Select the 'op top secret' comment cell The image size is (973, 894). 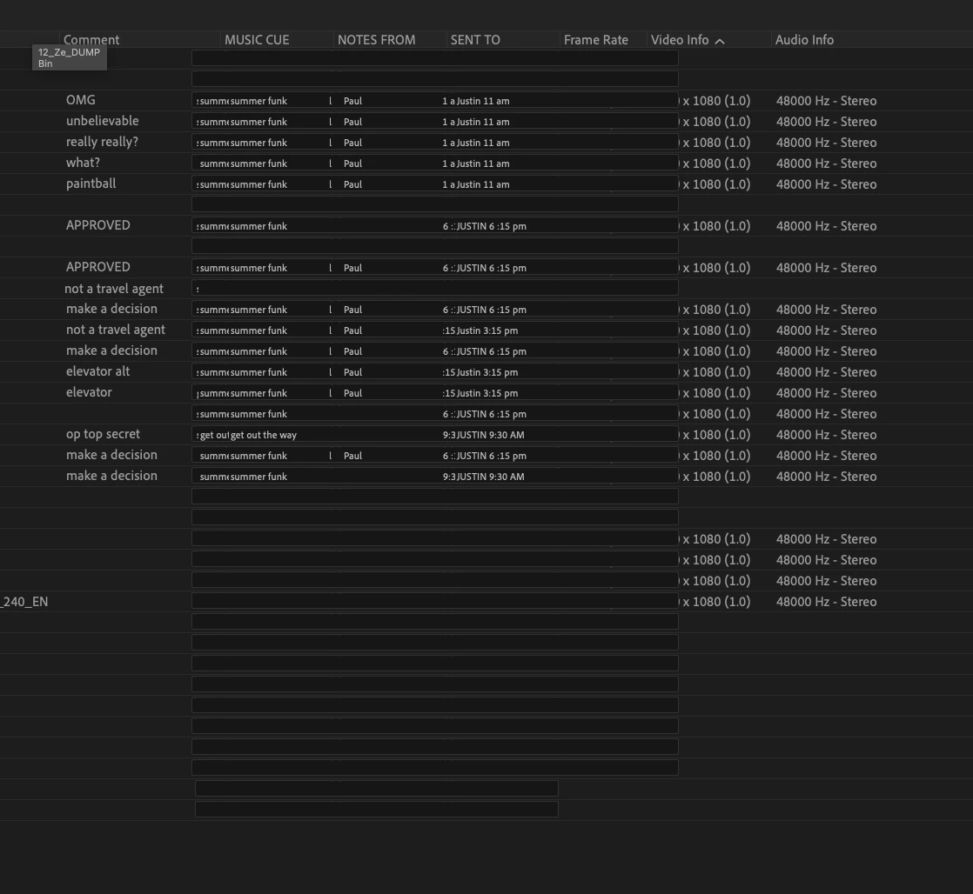(x=103, y=434)
